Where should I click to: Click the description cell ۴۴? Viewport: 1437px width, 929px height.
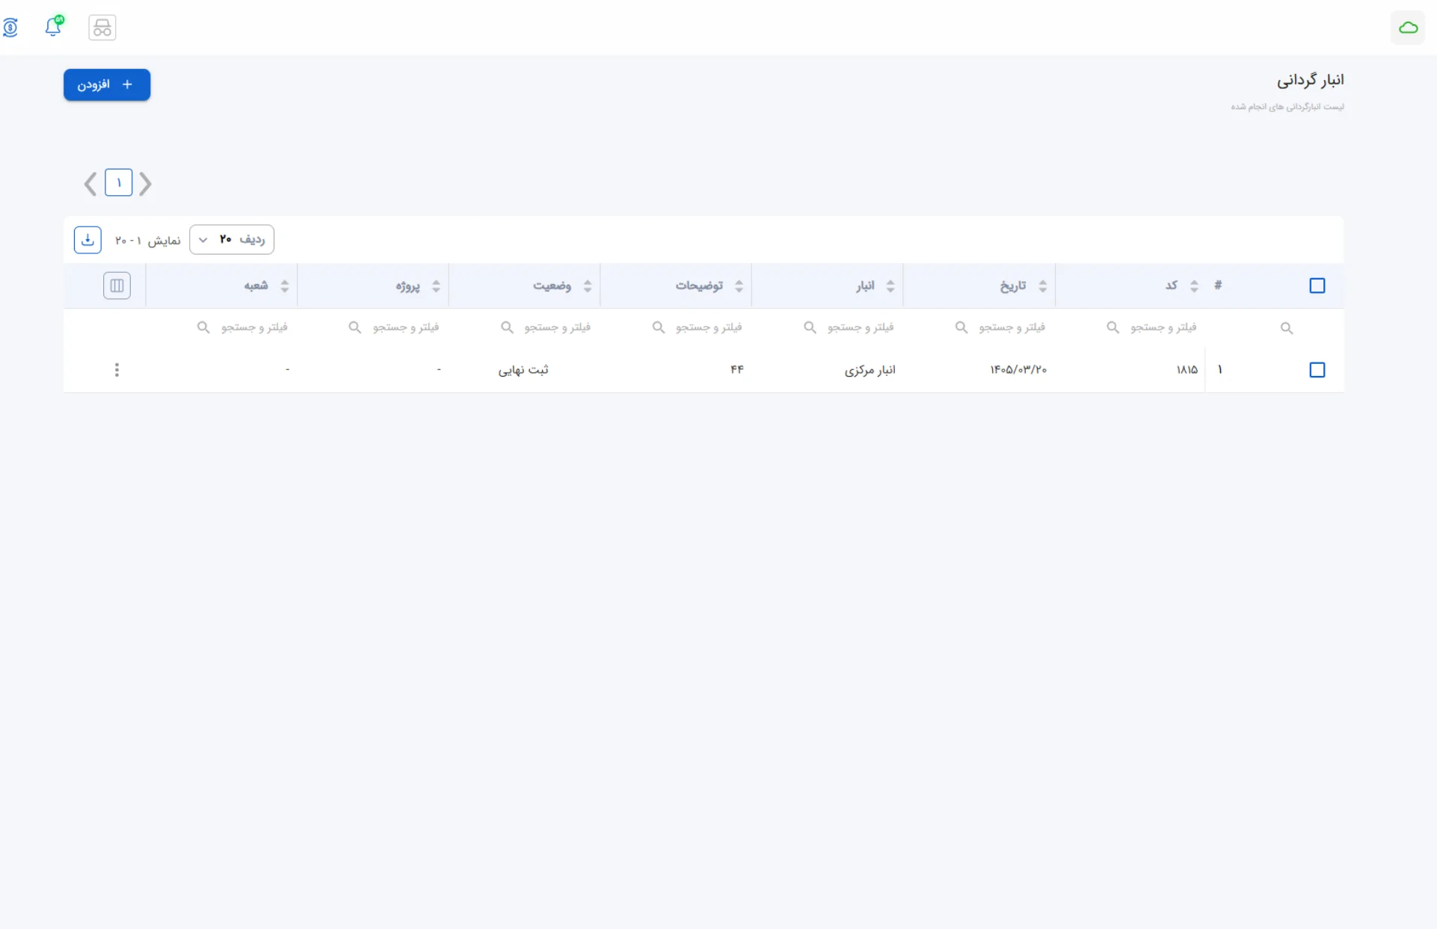pos(737,370)
